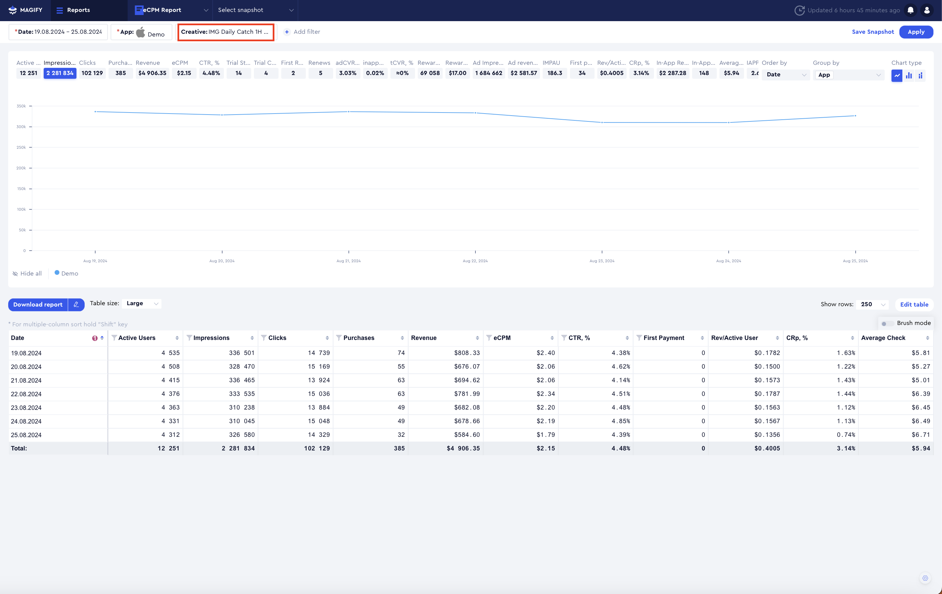Open the user profile icon
The image size is (942, 594).
927,10
